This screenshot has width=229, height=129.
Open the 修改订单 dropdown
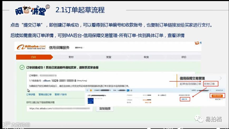(x=219, y=99)
